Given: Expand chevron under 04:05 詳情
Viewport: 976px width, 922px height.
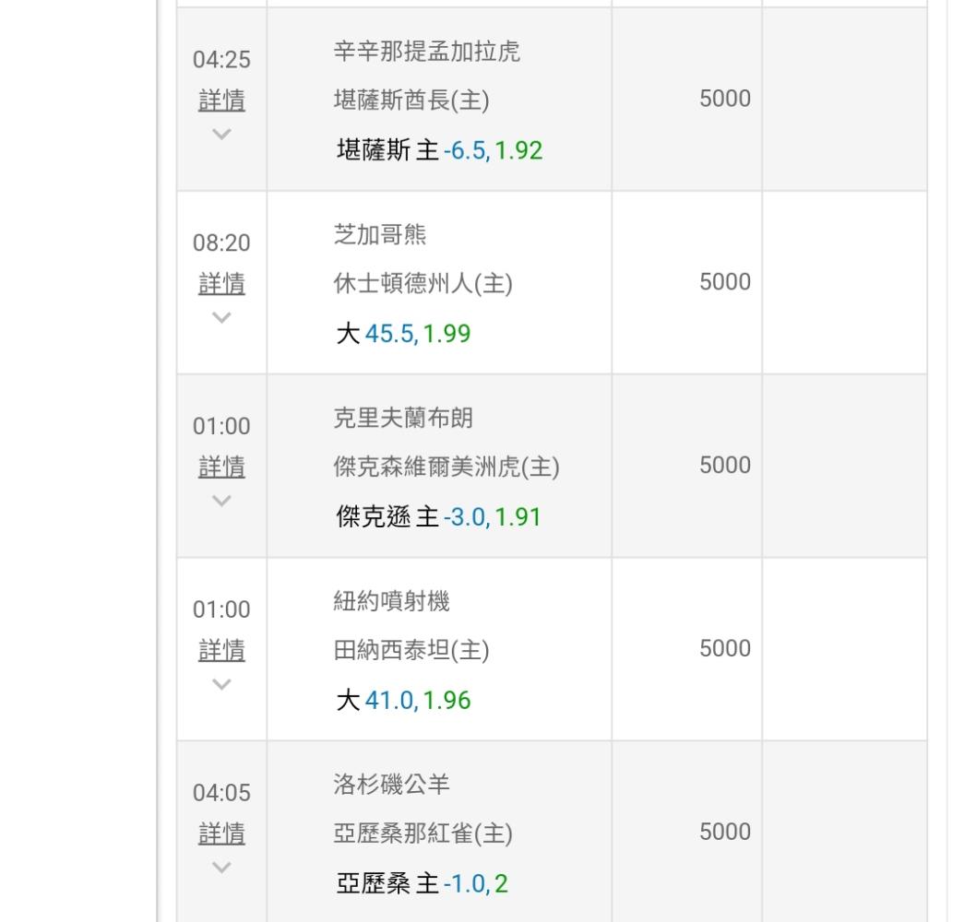Looking at the screenshot, I should point(221,869).
